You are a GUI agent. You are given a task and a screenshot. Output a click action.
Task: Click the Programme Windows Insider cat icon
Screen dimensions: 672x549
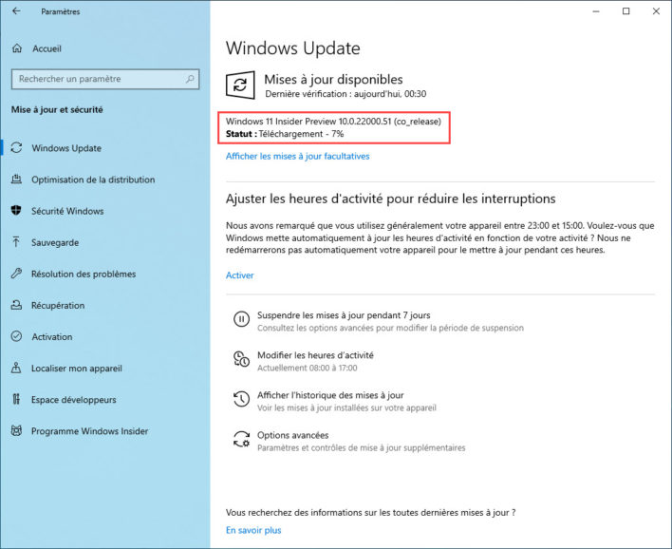(x=16, y=430)
